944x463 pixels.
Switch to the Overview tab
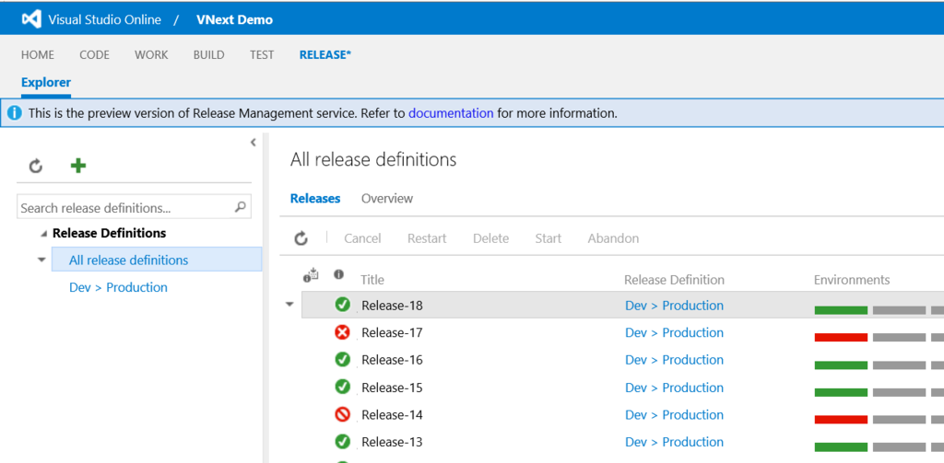tap(387, 199)
